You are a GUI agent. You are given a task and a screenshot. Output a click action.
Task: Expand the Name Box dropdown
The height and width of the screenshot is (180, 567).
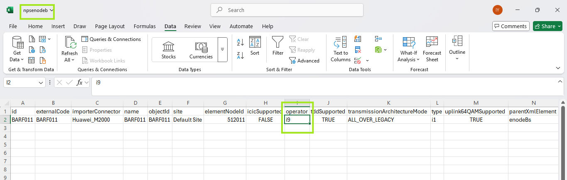tap(41, 83)
